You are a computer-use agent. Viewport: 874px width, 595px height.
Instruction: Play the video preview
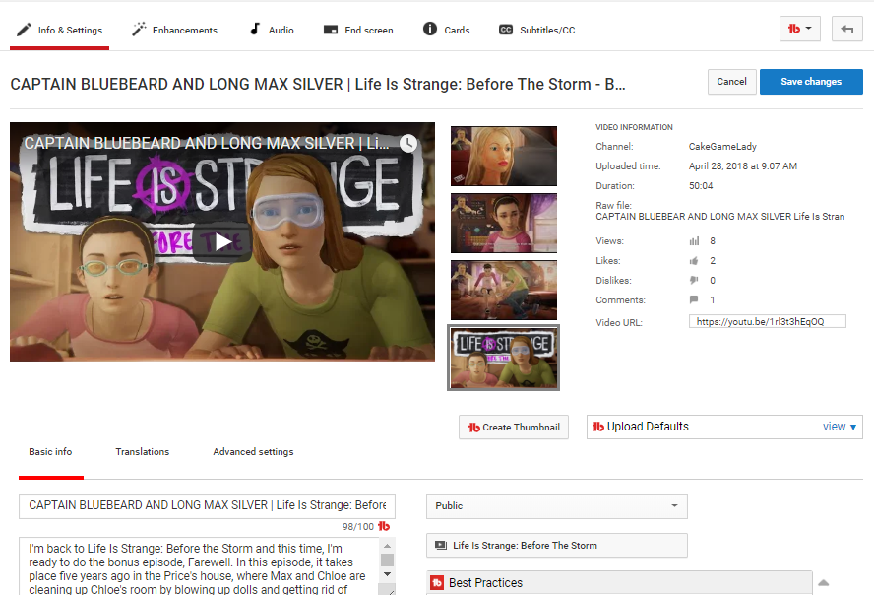click(222, 242)
